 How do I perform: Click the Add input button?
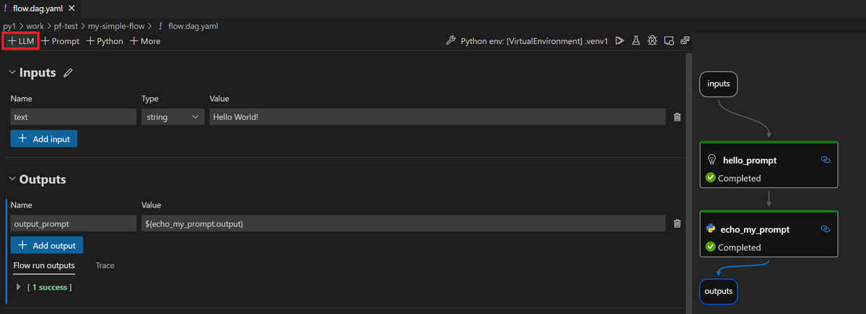point(44,138)
